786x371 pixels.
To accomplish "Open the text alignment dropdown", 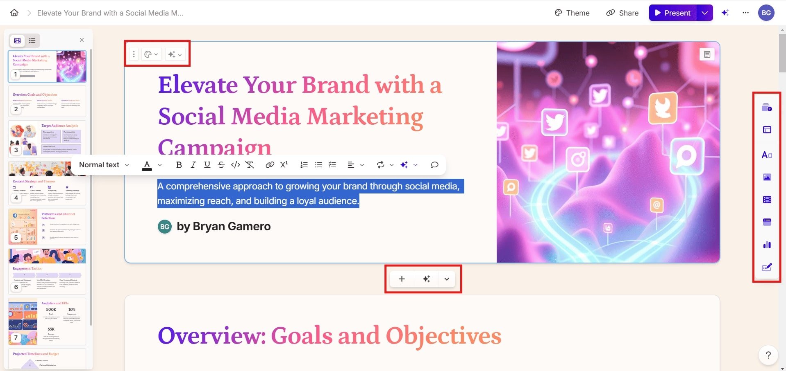I will [356, 165].
